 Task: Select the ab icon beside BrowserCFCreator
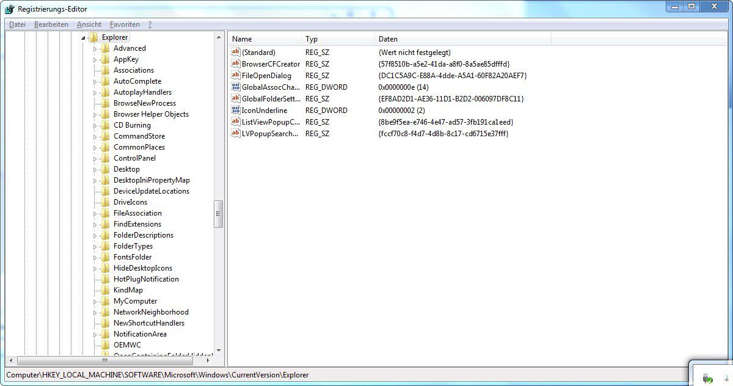pos(235,64)
